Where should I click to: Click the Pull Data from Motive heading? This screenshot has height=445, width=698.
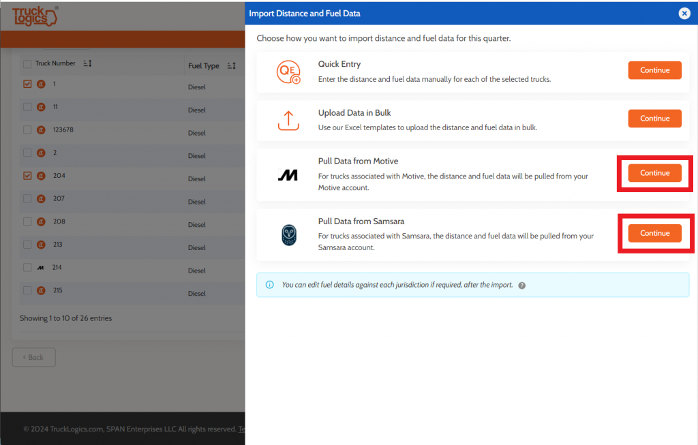[358, 161]
